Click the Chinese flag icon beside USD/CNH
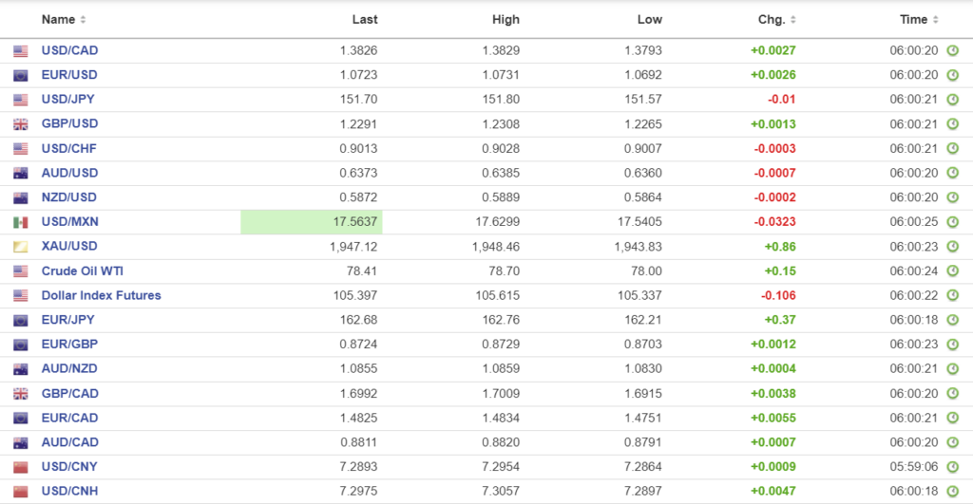This screenshot has height=504, width=973. pyautogui.click(x=20, y=492)
